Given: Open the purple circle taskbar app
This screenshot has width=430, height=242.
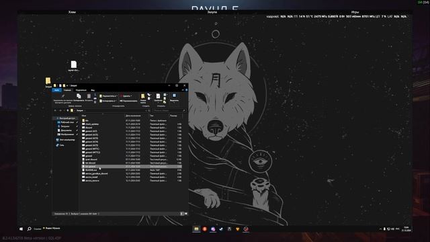Looking at the screenshot, I should click(x=213, y=229).
